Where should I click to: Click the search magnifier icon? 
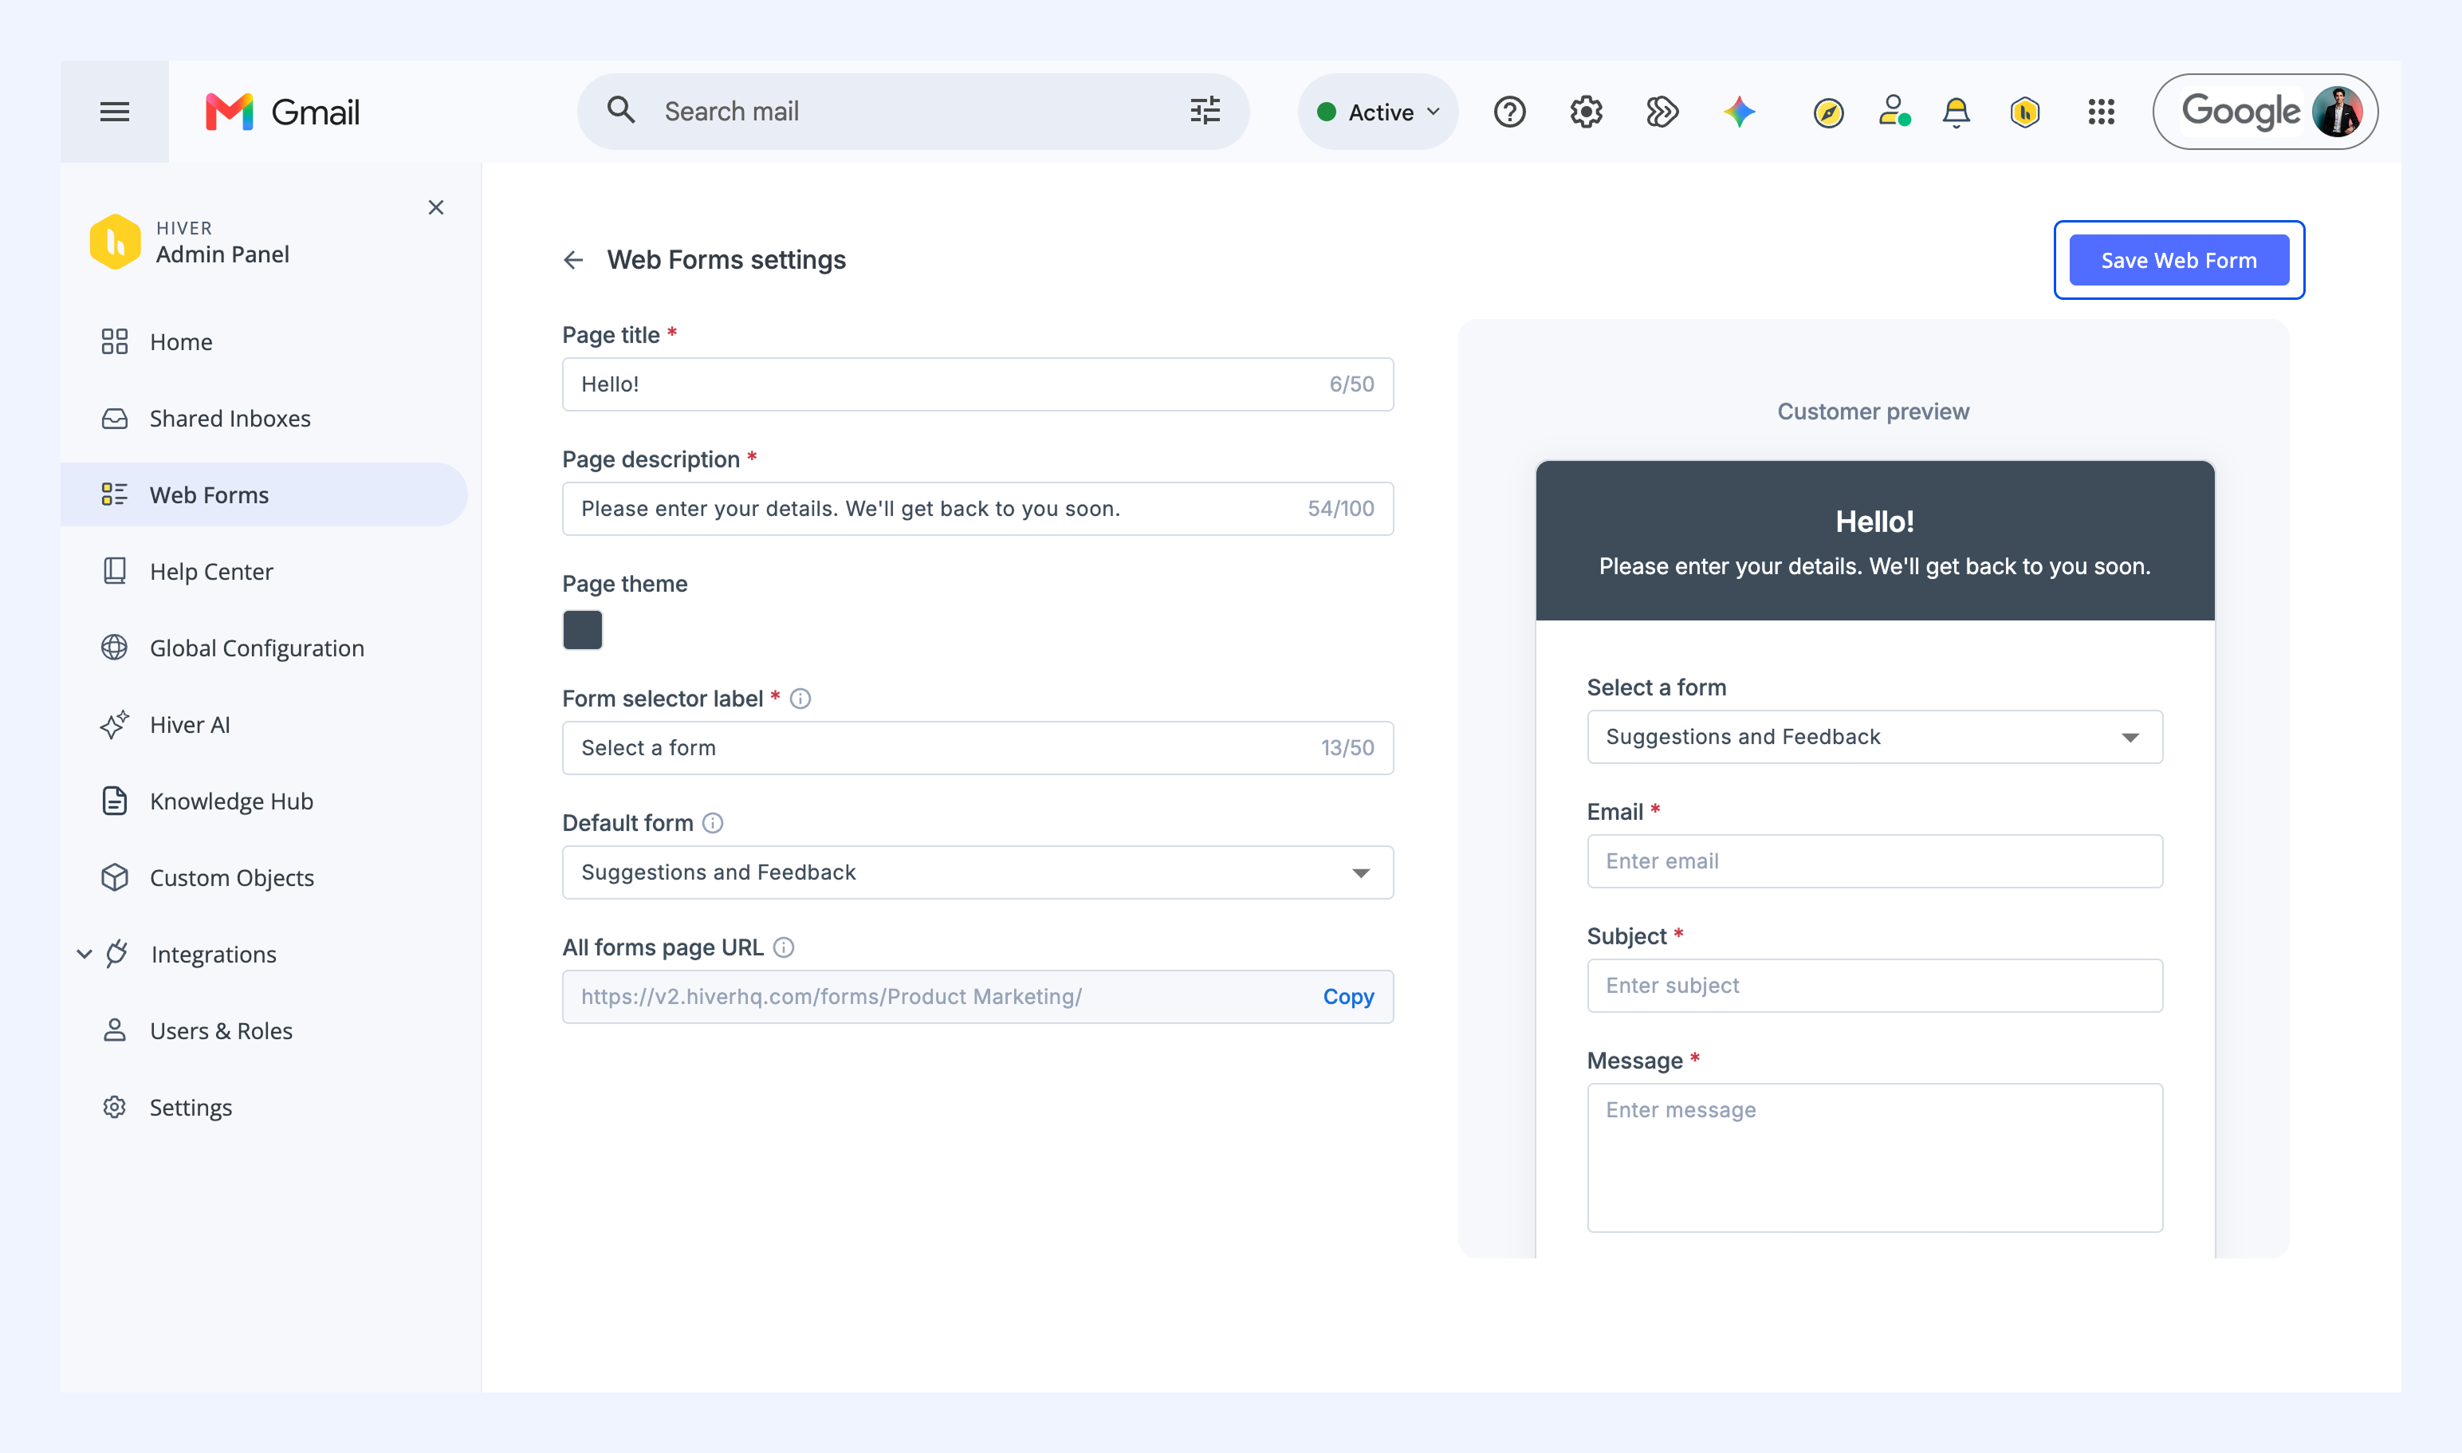click(622, 111)
